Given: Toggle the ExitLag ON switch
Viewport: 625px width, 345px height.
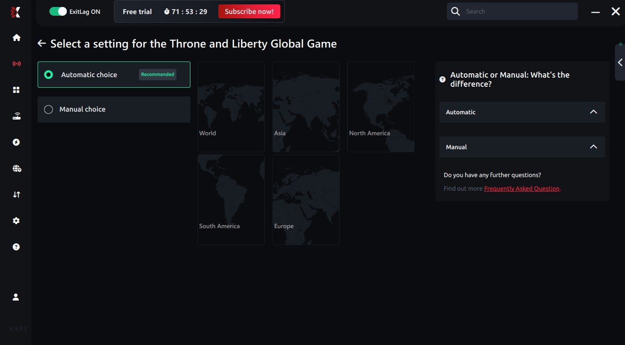Looking at the screenshot, I should tap(58, 11).
